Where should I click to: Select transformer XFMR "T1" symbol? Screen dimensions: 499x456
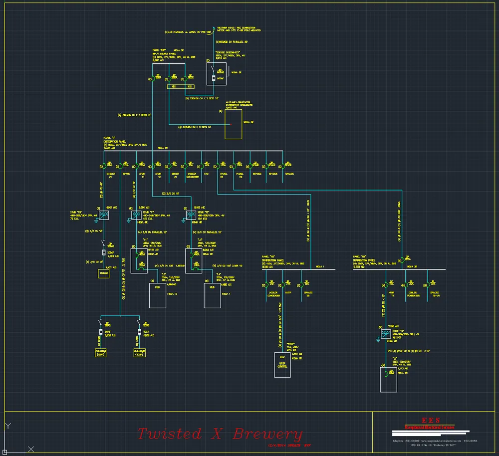(x=136, y=215)
